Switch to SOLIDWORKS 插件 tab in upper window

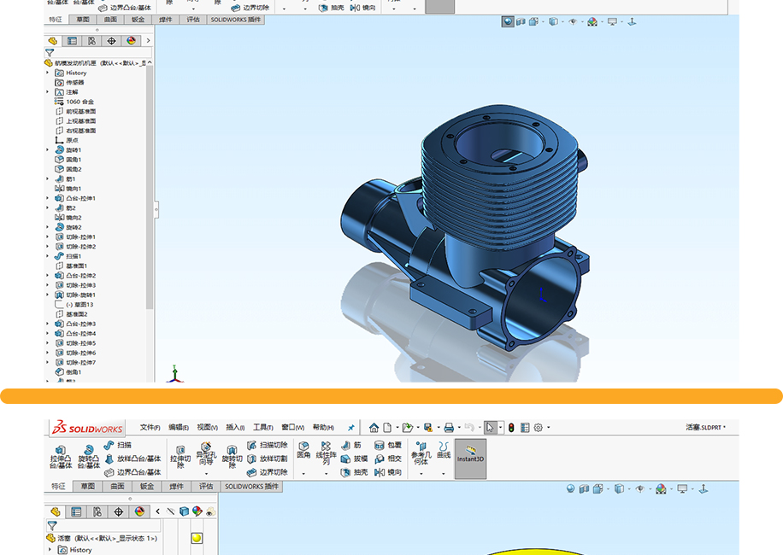(x=236, y=20)
